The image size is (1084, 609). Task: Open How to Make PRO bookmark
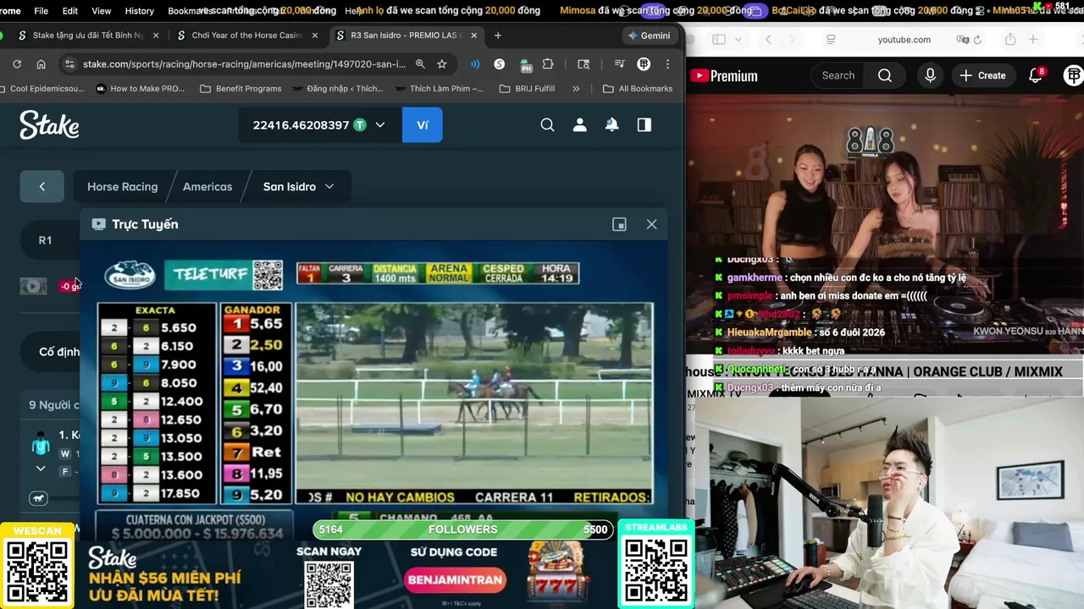(x=140, y=88)
